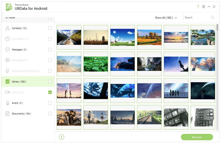The width and height of the screenshot is (221, 144).
Task: Select the starry night comet thumbnail
Action: 203,91
